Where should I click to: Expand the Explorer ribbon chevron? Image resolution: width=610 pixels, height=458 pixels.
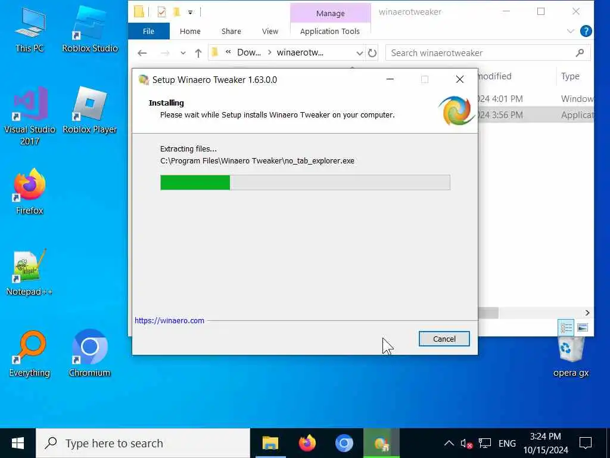coord(570,31)
